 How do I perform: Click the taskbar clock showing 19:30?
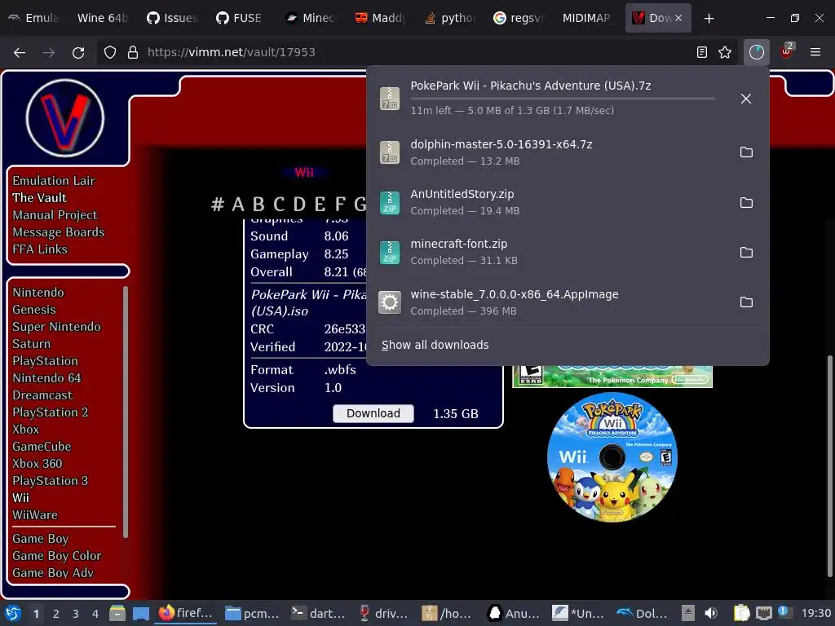pos(815,613)
